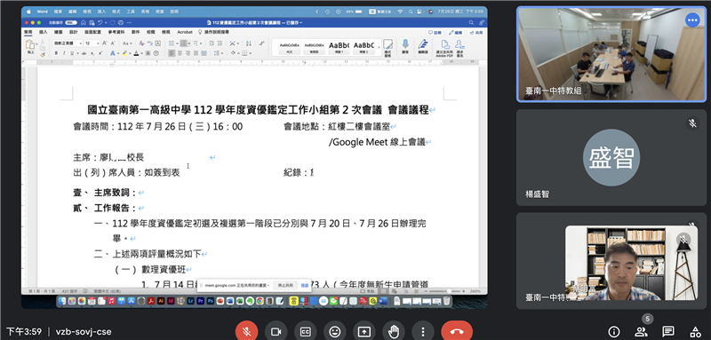Screen dimensions: 711x340
Task: Open the in-call chat messages icon
Action: click(667, 332)
